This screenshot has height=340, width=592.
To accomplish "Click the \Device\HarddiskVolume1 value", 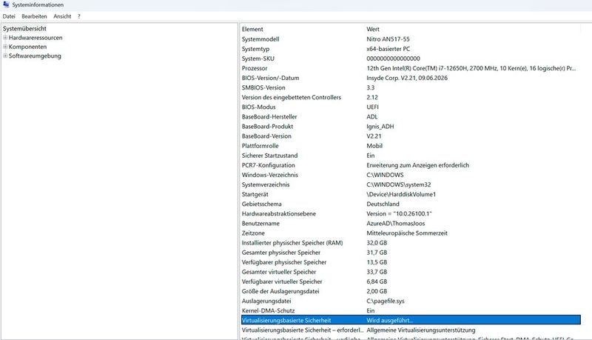I will click(401, 194).
